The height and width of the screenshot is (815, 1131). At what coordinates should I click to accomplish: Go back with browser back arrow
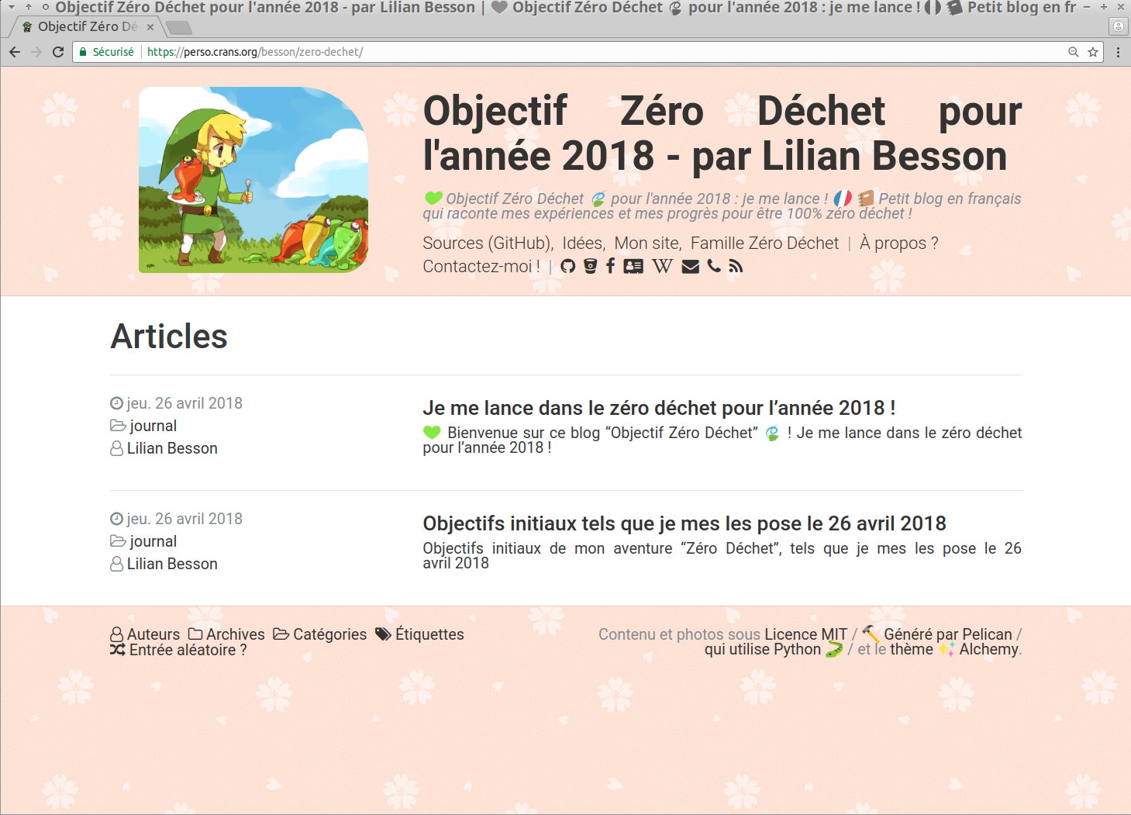tap(15, 52)
